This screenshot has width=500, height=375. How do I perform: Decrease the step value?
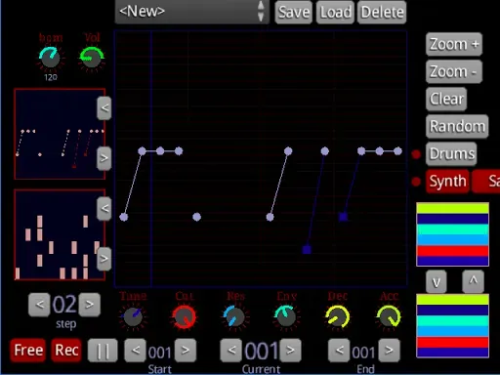point(39,305)
